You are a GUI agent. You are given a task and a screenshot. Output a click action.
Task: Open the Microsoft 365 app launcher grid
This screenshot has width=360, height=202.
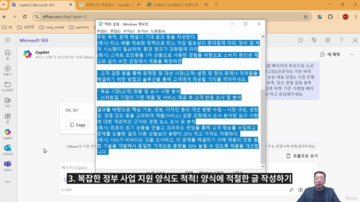coord(7,40)
